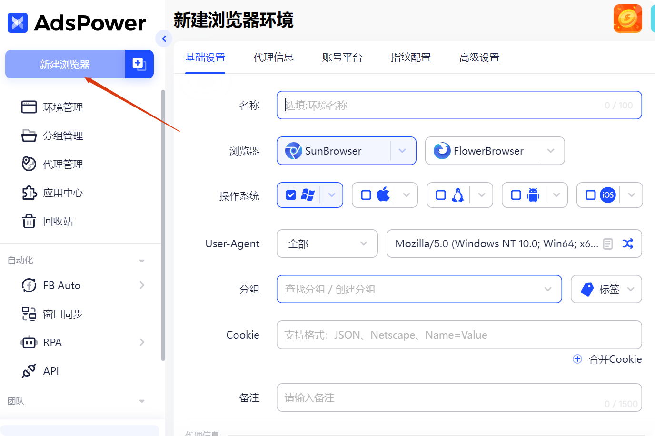Open the SunBrowser version dropdown arrow
This screenshot has width=655, height=436.
tap(403, 151)
